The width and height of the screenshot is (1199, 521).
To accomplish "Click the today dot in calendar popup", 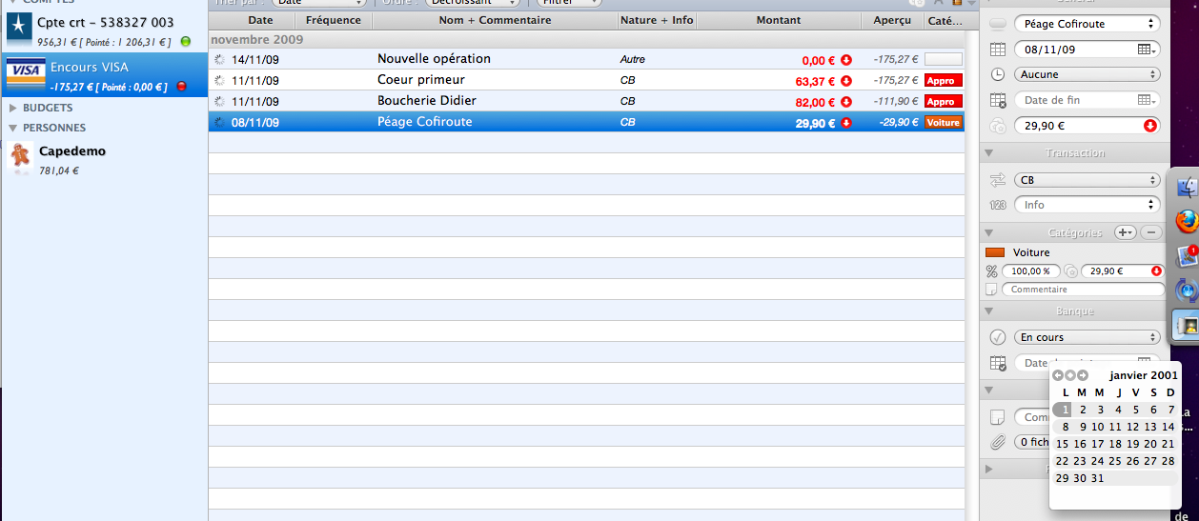I will [1070, 375].
